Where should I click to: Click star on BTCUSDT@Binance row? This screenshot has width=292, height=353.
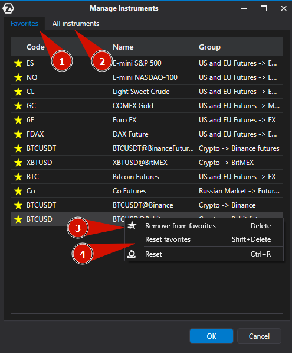click(x=18, y=205)
